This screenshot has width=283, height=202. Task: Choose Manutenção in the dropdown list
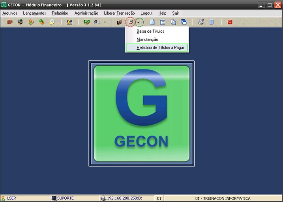pos(147,39)
